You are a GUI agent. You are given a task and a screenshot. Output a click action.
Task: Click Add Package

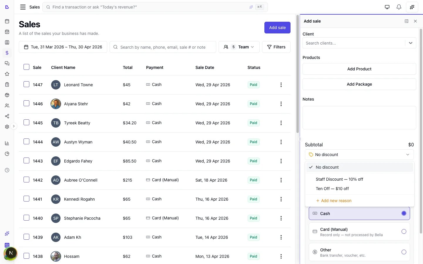(359, 84)
